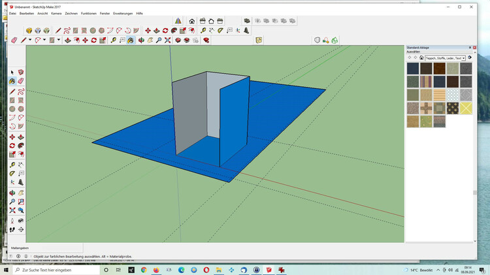Expand the arrow next to the pencil Line tool
The width and height of the screenshot is (490, 275).
(30, 40)
